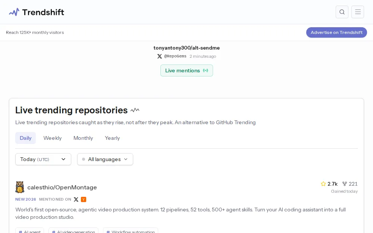Switch to the Yearly tab

112,138
